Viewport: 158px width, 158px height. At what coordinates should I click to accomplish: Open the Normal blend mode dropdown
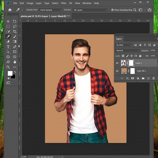click(128, 50)
